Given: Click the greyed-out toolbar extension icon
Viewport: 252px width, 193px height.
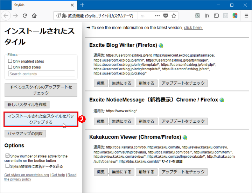Looking at the screenshot, I should 226,16.
